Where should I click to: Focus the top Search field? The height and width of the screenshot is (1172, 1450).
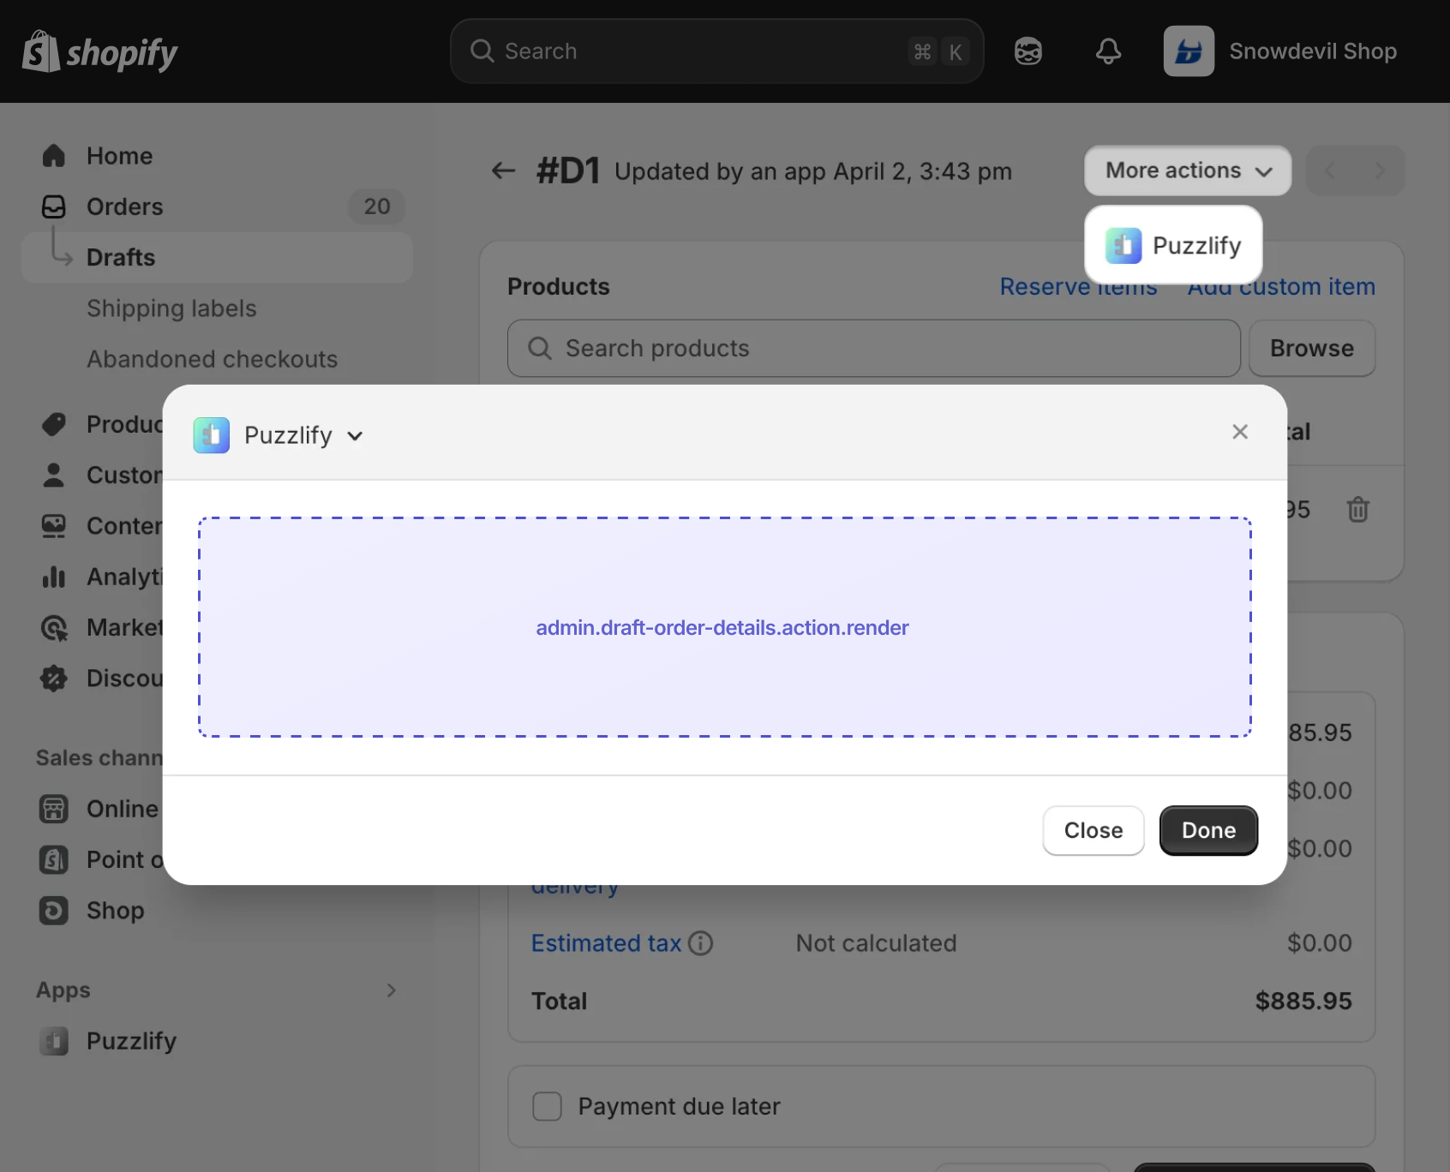click(x=716, y=51)
